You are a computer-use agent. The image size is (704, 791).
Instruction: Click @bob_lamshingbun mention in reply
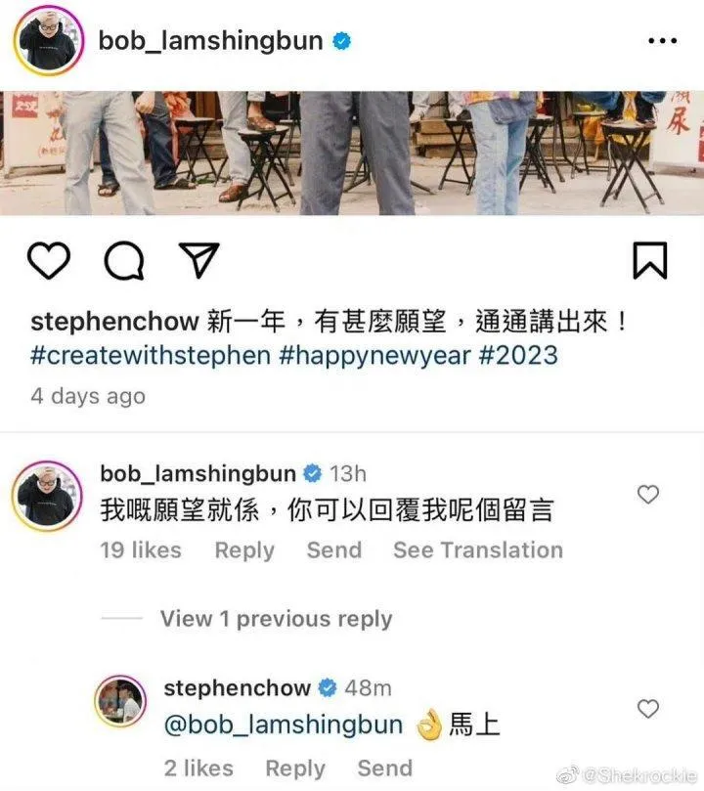tap(284, 725)
